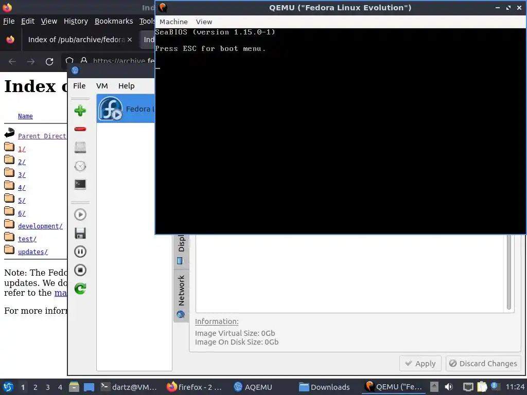Reload the page in Firefox
Screen dimensions: 527x395
(49, 62)
